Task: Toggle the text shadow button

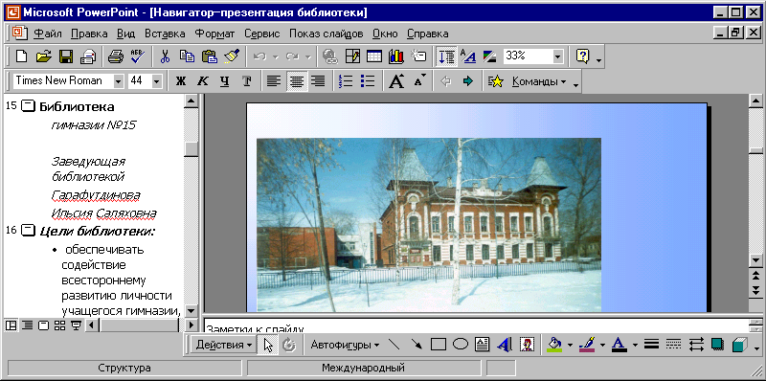Action: [247, 81]
